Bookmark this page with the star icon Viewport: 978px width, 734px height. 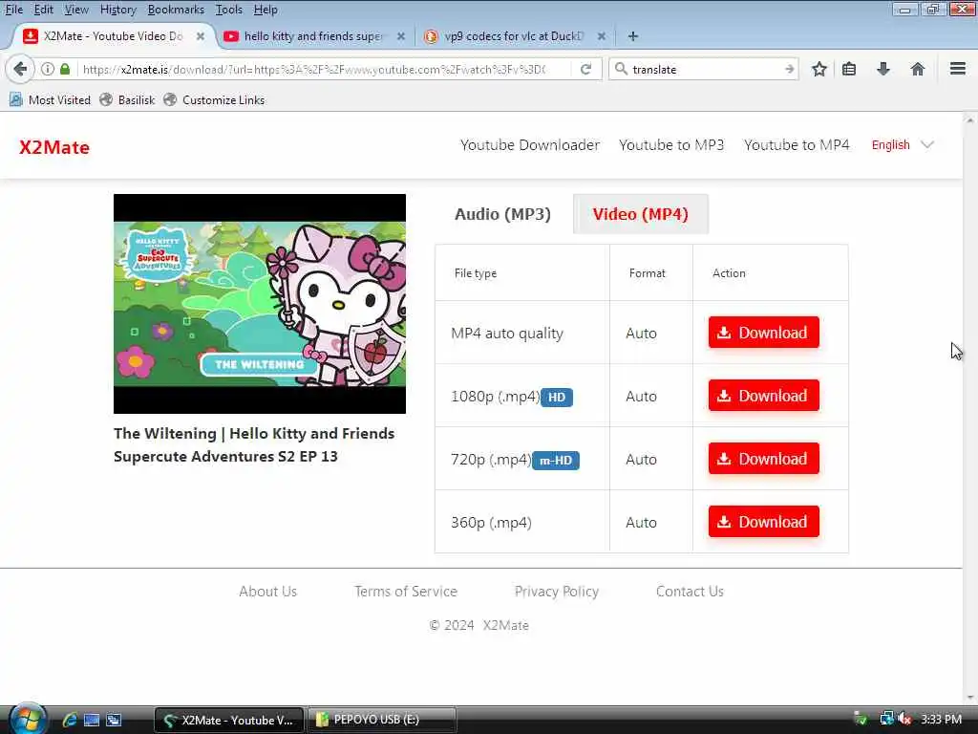coord(819,69)
